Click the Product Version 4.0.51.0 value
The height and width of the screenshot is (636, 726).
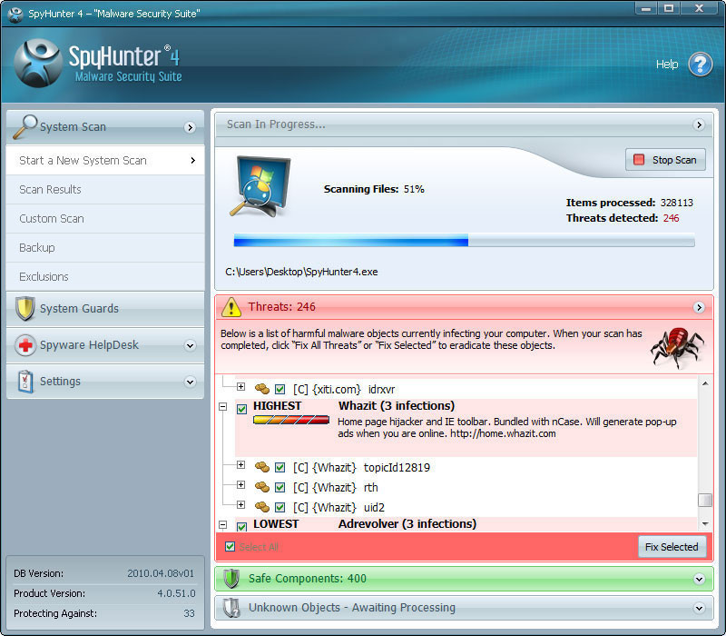tap(176, 593)
